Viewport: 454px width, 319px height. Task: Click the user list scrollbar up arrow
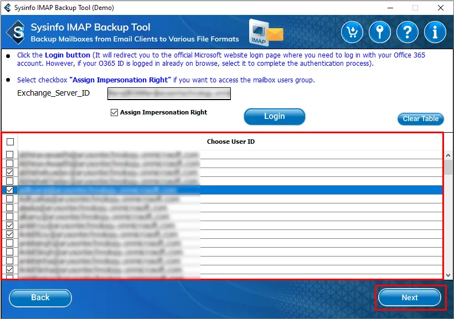point(449,155)
